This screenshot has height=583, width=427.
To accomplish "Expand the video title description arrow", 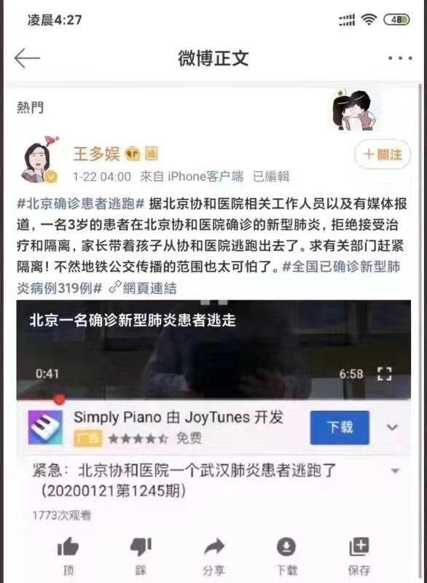I will pos(395,471).
